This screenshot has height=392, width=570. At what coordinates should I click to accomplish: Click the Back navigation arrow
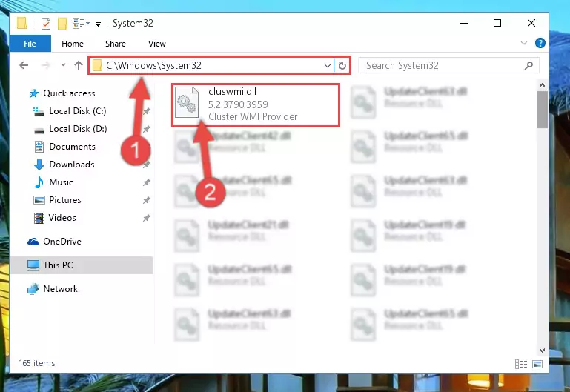point(24,65)
